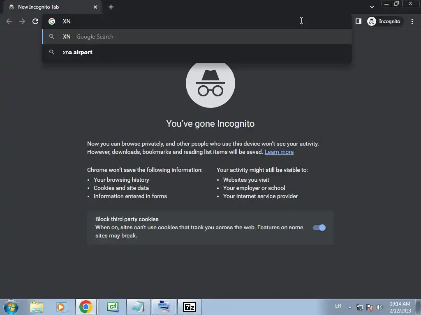The image size is (421, 315).
Task: Open a new tab with the plus button
Action: 111,7
